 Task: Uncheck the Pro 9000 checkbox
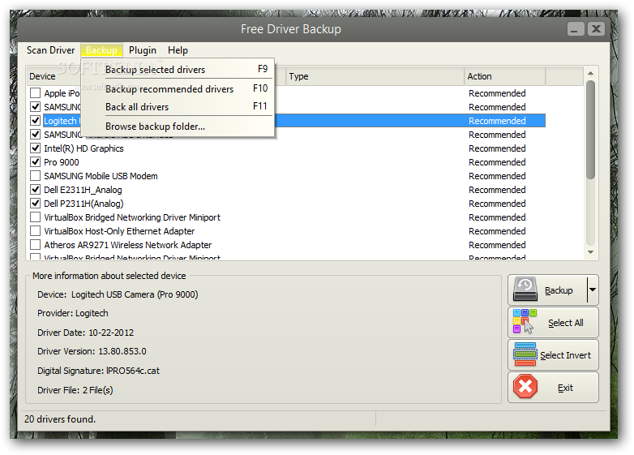click(35, 161)
